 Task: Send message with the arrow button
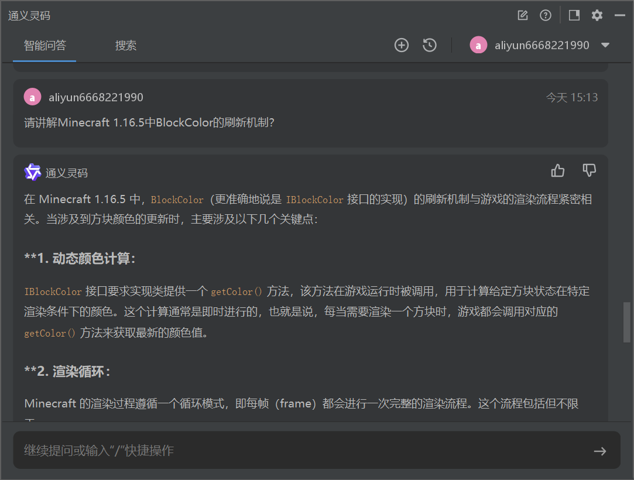(x=600, y=451)
